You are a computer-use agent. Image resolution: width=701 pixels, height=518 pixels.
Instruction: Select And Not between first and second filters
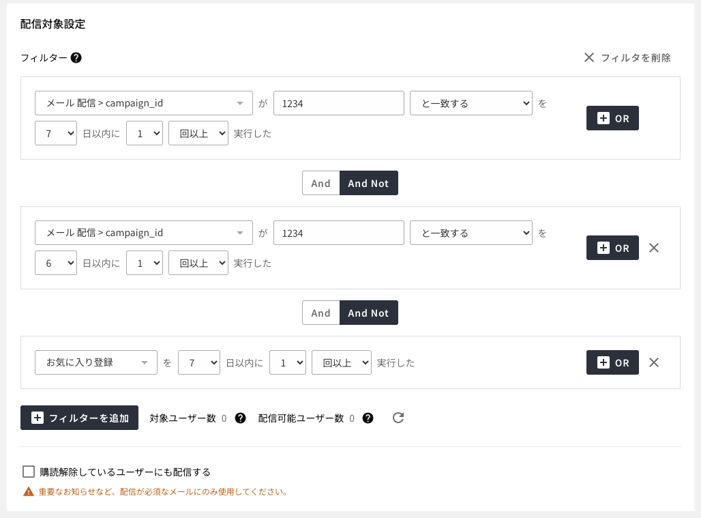click(369, 183)
